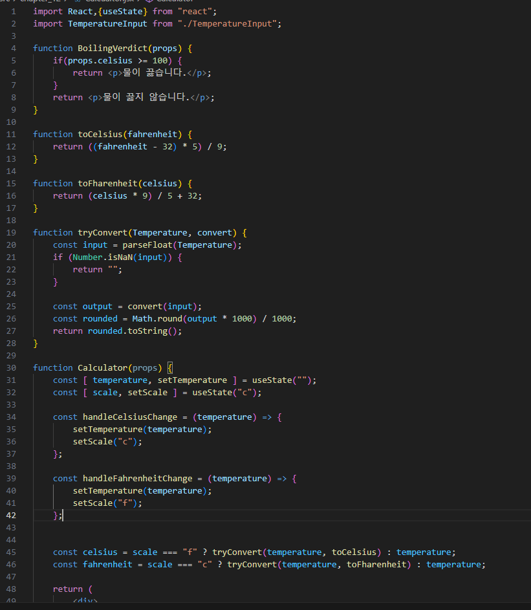Click line number 4 in the gutter
The height and width of the screenshot is (610, 531).
(14, 49)
